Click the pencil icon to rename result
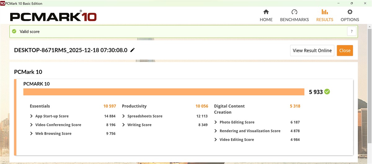This screenshot has height=164, width=372. coord(133,50)
